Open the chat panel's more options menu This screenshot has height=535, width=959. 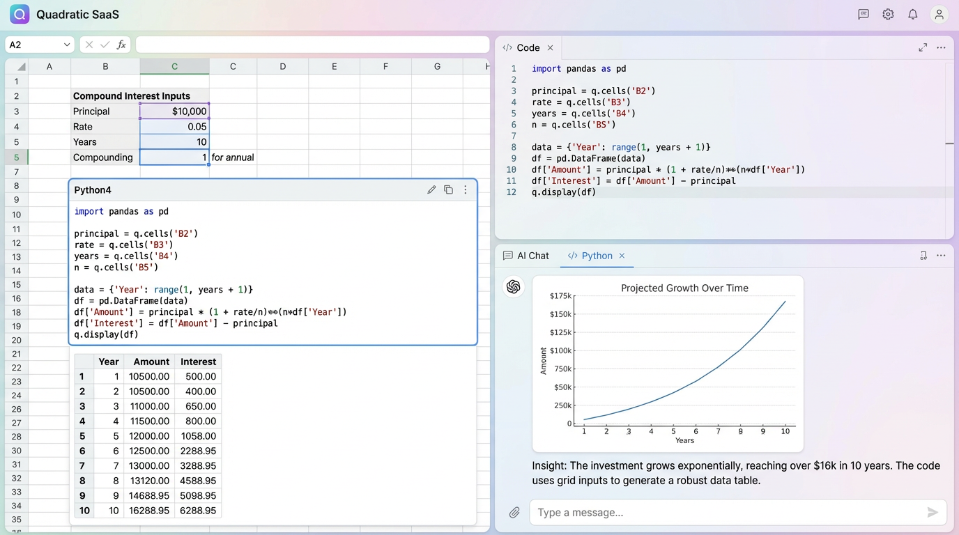tap(941, 256)
